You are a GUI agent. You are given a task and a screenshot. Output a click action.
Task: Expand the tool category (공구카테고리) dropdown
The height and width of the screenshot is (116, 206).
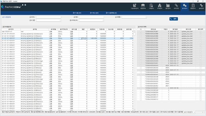click(x=103, y=20)
